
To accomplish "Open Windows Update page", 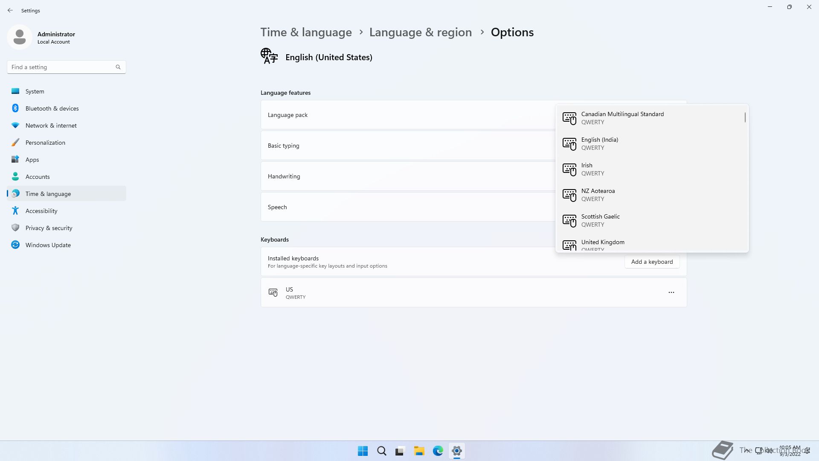I will 48,245.
